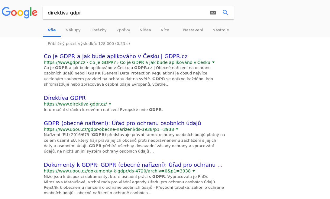Click the blue magnifier search icon

[225, 12]
